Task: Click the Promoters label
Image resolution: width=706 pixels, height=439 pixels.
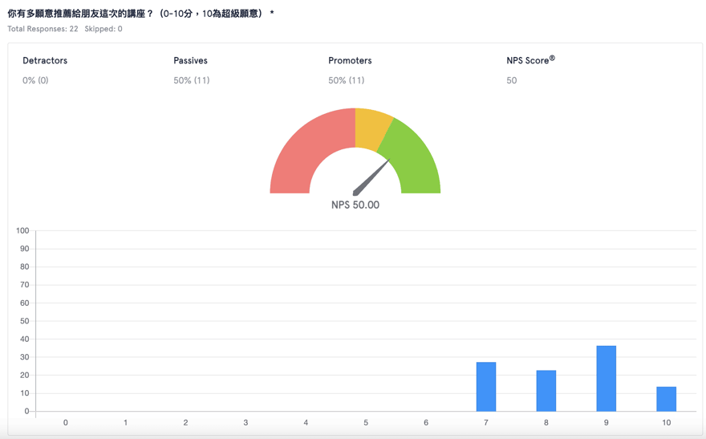Action: (350, 60)
